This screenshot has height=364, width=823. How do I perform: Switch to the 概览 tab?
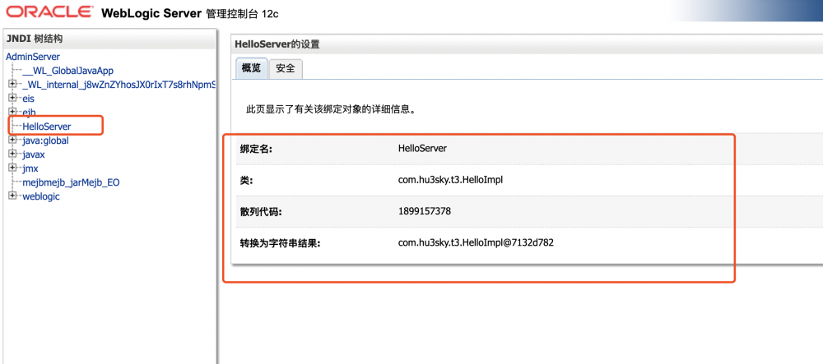tap(251, 68)
